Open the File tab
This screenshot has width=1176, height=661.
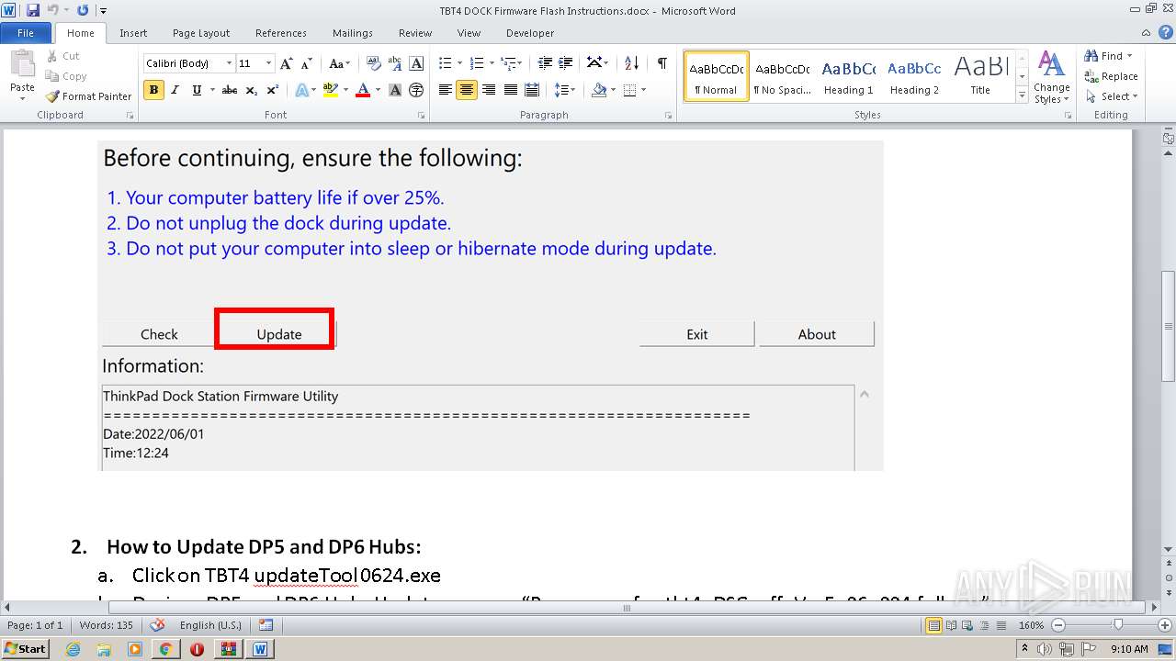(26, 33)
